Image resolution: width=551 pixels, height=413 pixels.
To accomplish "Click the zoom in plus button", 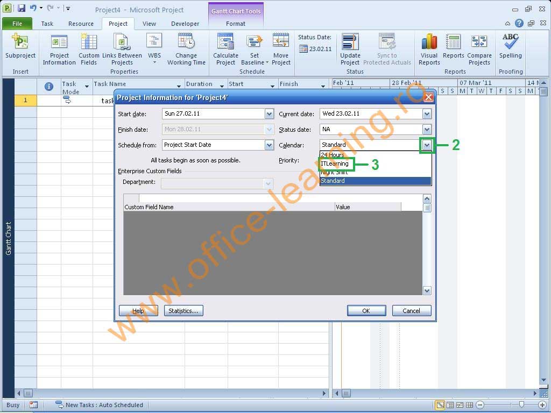I will [x=542, y=405].
